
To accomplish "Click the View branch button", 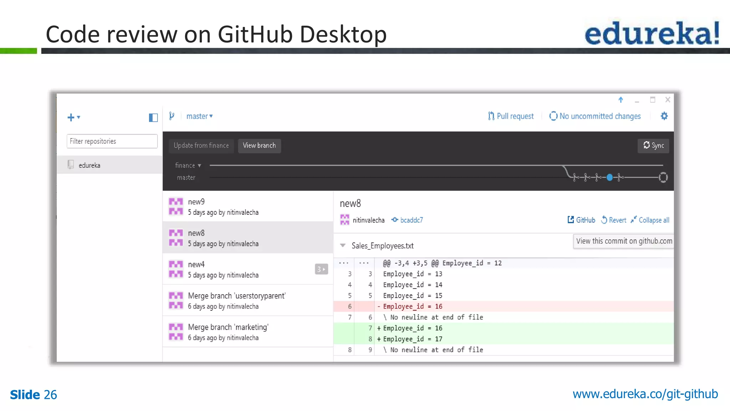I will coord(259,146).
